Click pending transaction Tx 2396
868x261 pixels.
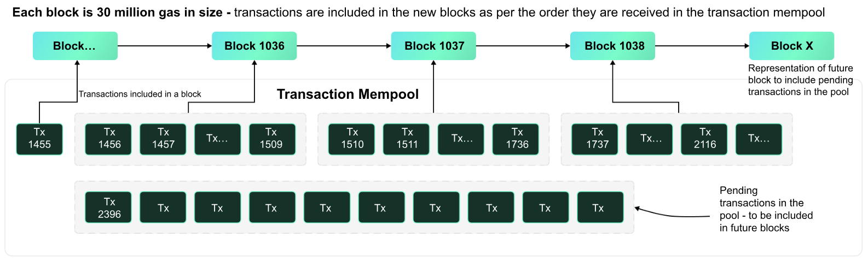108,207
